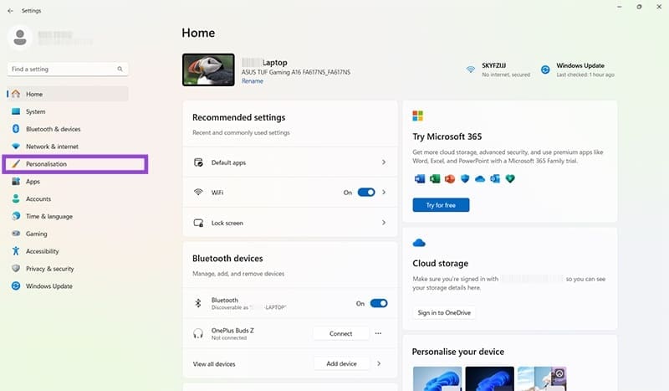Open Apps section in sidebar
This screenshot has width=669, height=391.
click(x=68, y=182)
